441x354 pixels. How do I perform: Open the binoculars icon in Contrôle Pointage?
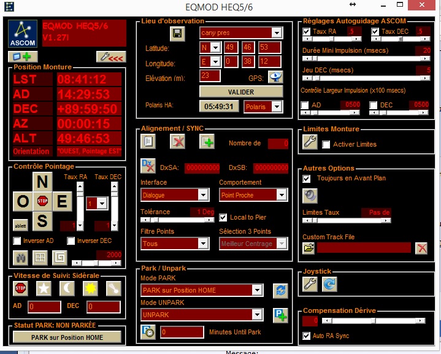[x=21, y=258]
